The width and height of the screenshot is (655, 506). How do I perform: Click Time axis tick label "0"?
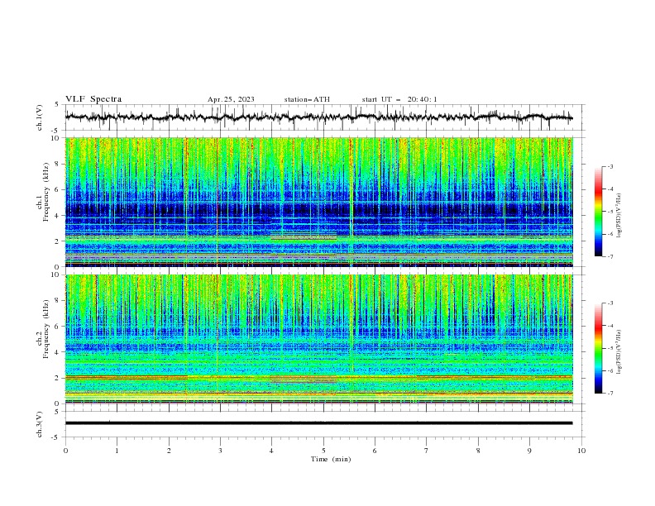[x=65, y=451]
